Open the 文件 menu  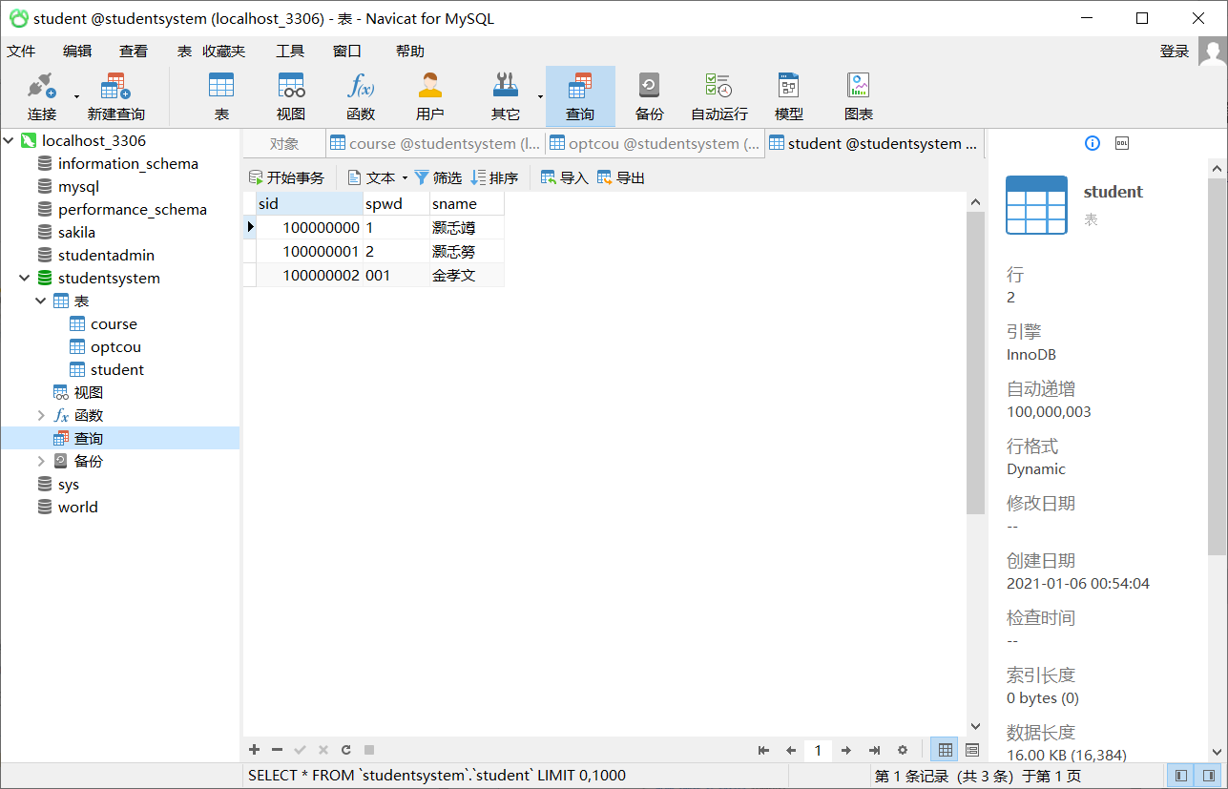(21, 52)
